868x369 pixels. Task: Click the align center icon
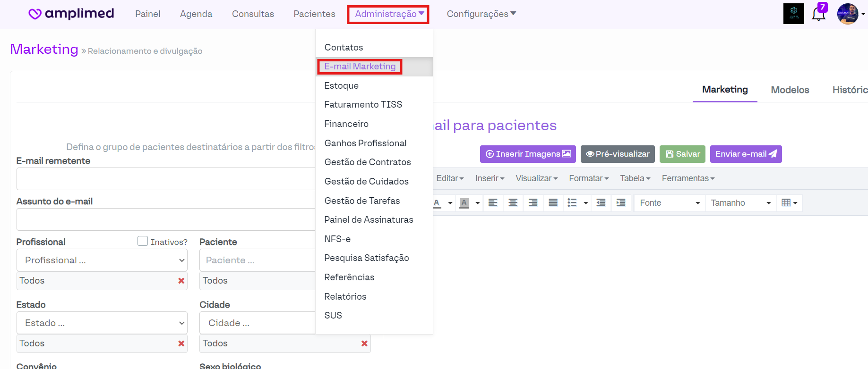click(x=513, y=203)
